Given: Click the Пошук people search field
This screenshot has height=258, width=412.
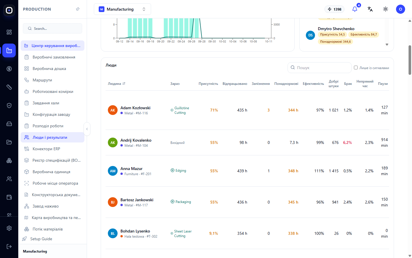Looking at the screenshot, I should click(319, 68).
